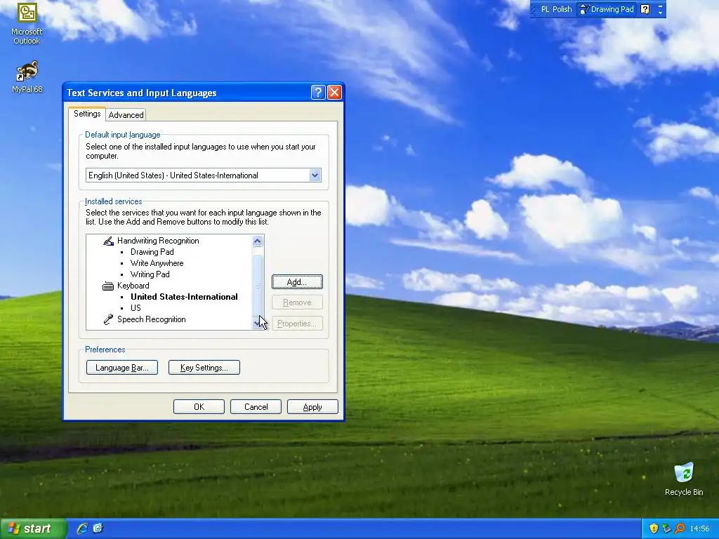This screenshot has width=719, height=539.
Task: Select United States-International keyboard layout
Action: click(184, 297)
